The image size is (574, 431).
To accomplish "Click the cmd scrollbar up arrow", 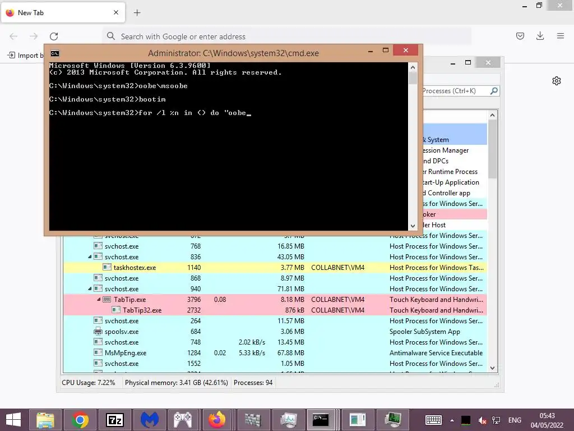I will (413, 67).
